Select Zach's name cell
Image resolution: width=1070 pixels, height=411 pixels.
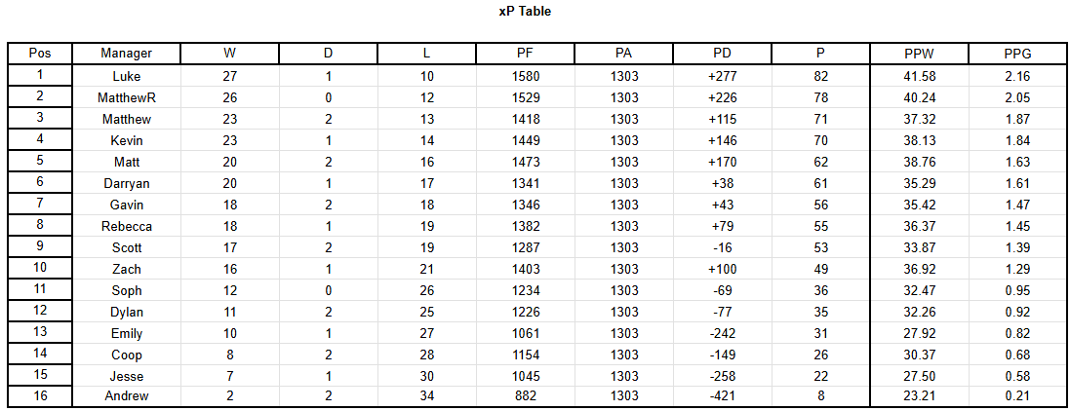point(126,269)
